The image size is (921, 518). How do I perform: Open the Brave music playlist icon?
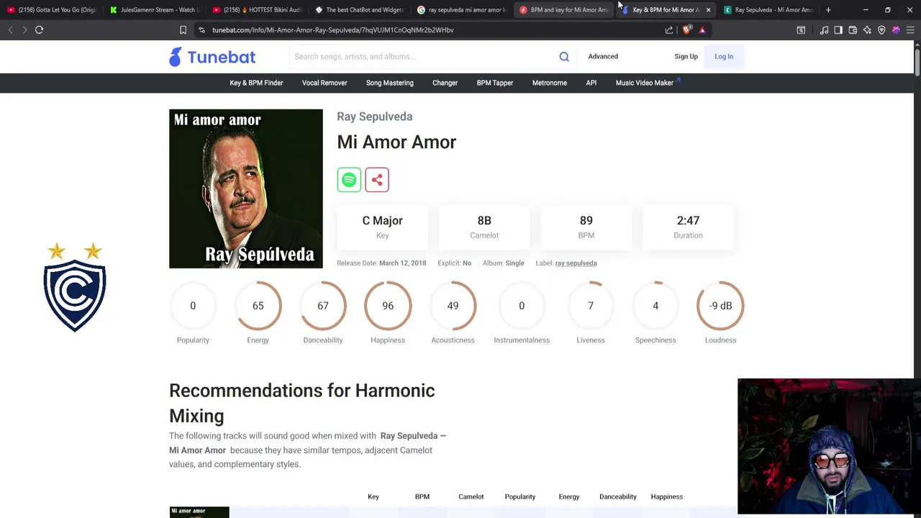pos(824,30)
